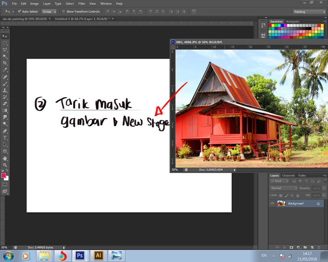The height and width of the screenshot is (262, 328).
Task: Open the Group auto-select dropdown
Action: tap(49, 12)
